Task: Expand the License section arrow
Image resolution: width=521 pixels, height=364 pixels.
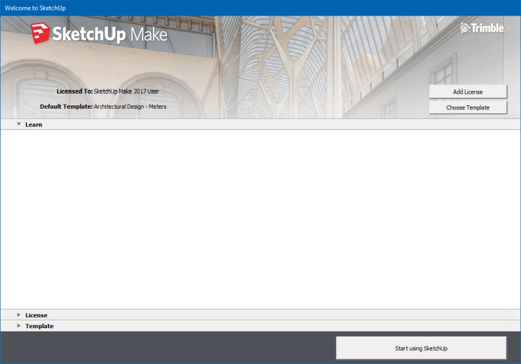Action: pos(19,315)
